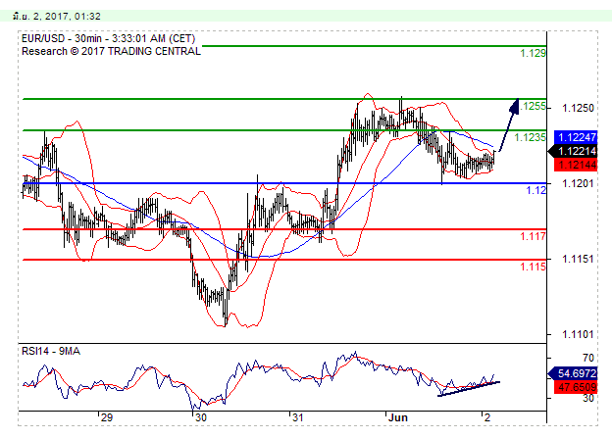Click the RSI moving average tag 47.6509
The image size is (612, 438).
[x=576, y=387]
